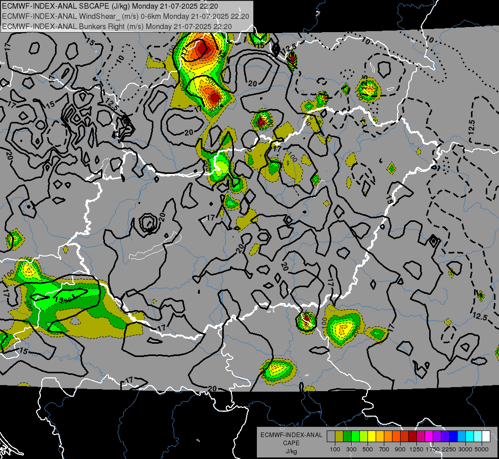Click the legend label 300
This screenshot has width=499, height=459.
[351, 449]
